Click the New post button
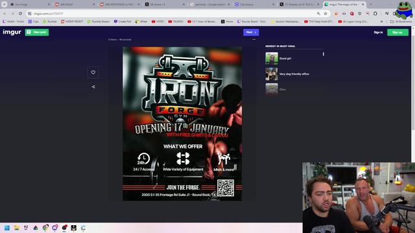415x233 pixels. [x=37, y=32]
